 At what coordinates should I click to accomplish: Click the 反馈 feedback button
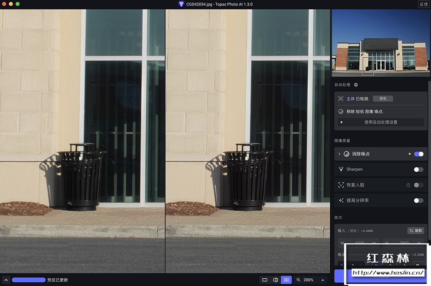[x=424, y=4]
